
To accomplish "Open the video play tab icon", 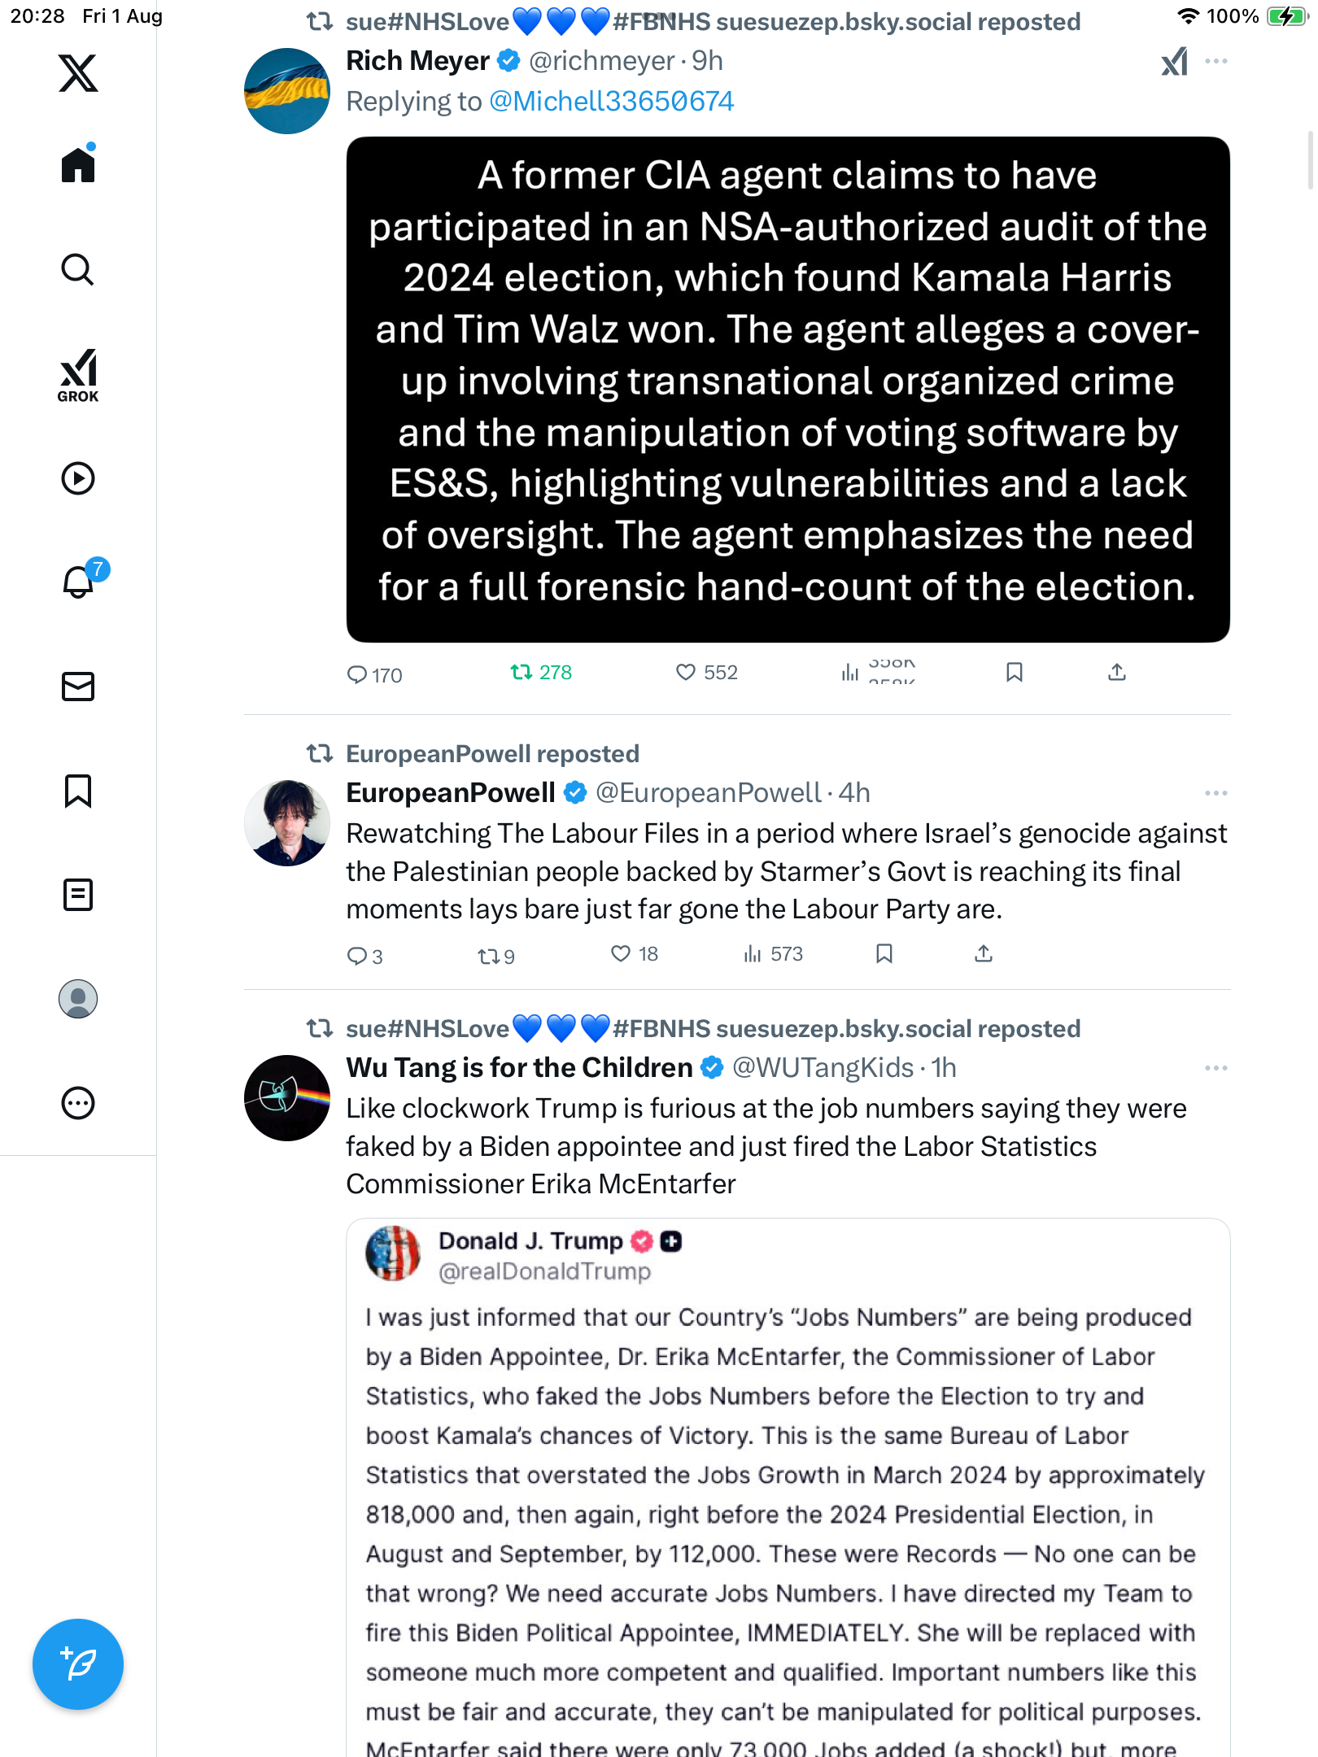I will [78, 478].
